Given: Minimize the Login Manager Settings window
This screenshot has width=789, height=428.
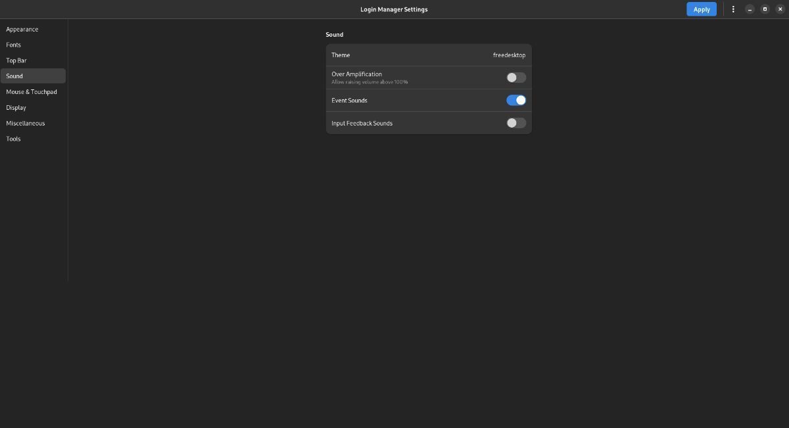Looking at the screenshot, I should pyautogui.click(x=750, y=9).
